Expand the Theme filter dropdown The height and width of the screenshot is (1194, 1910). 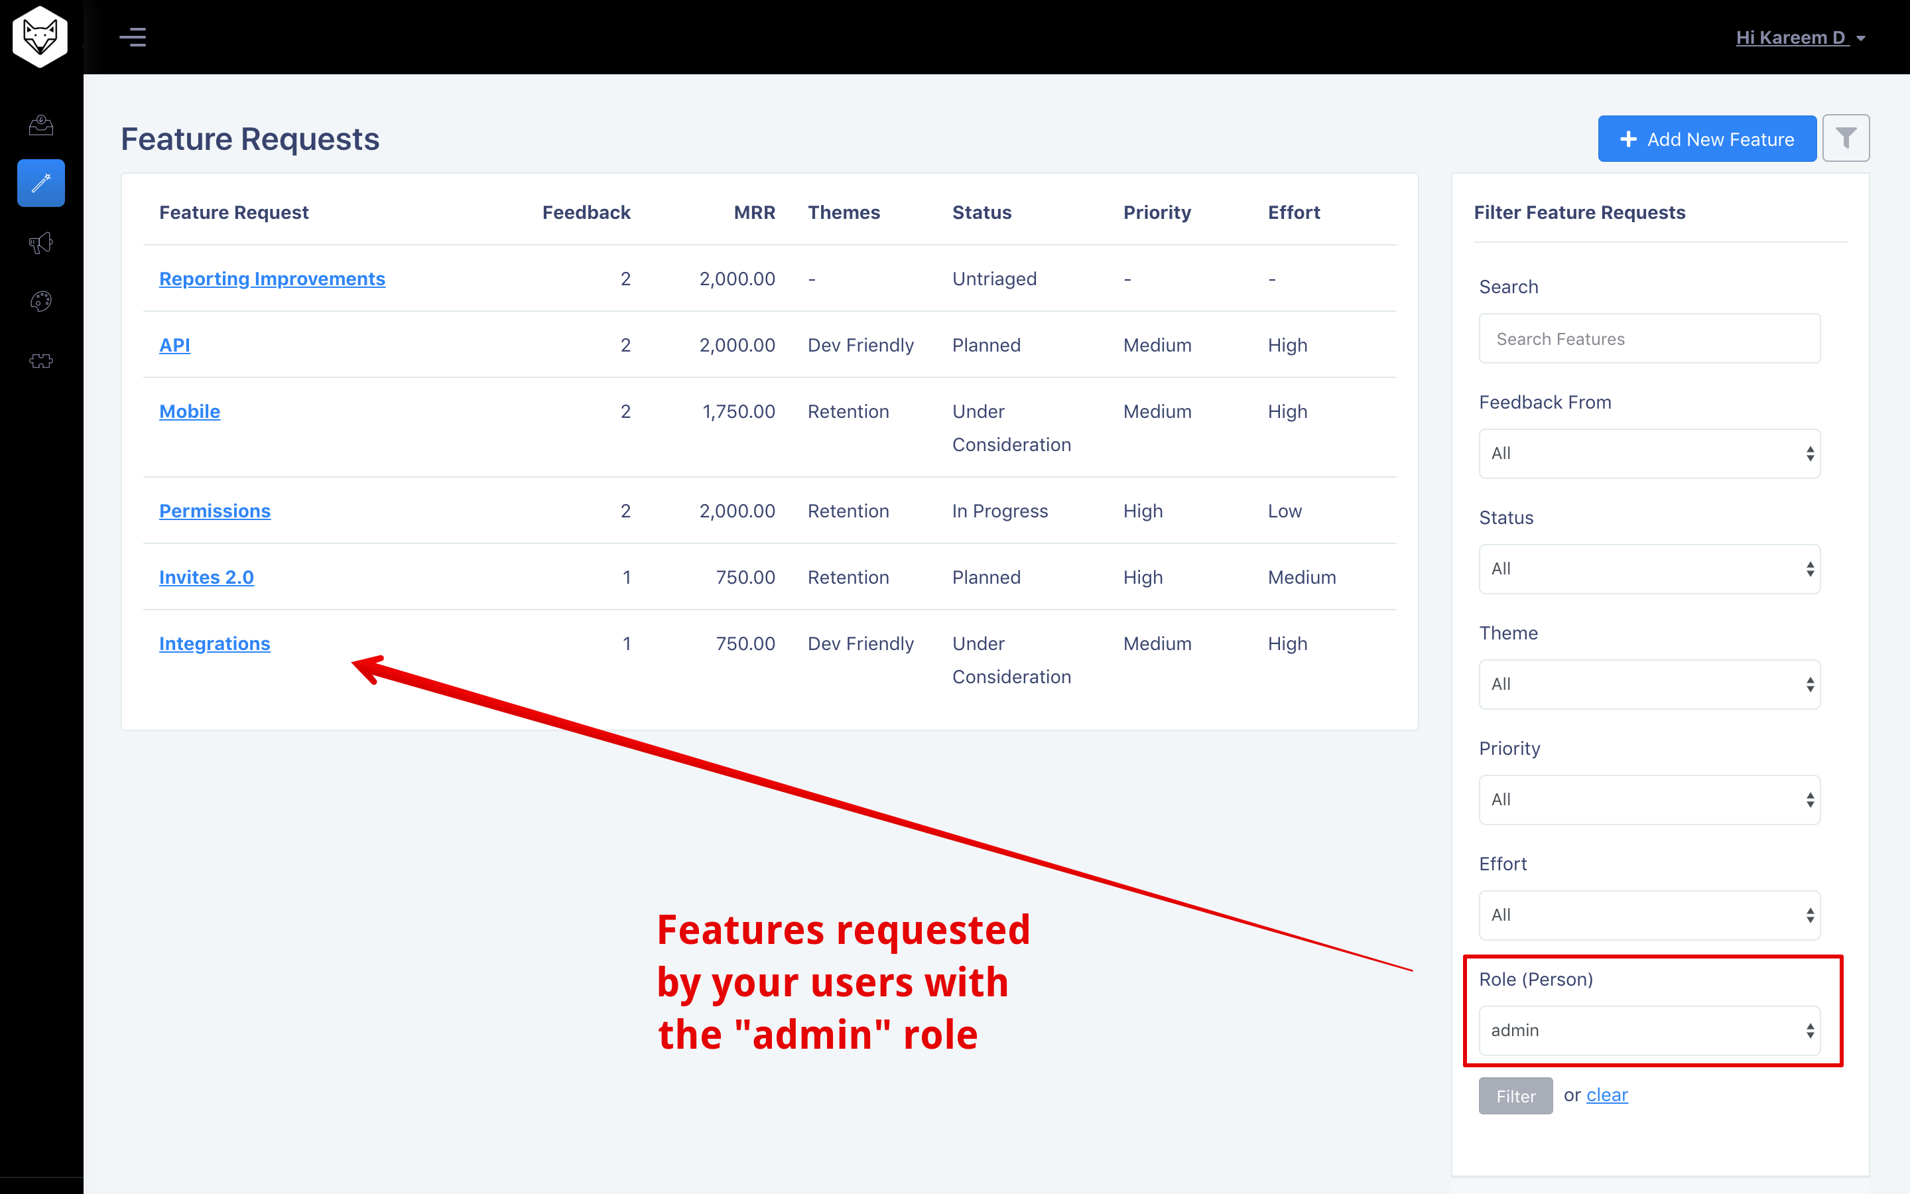(x=1649, y=684)
